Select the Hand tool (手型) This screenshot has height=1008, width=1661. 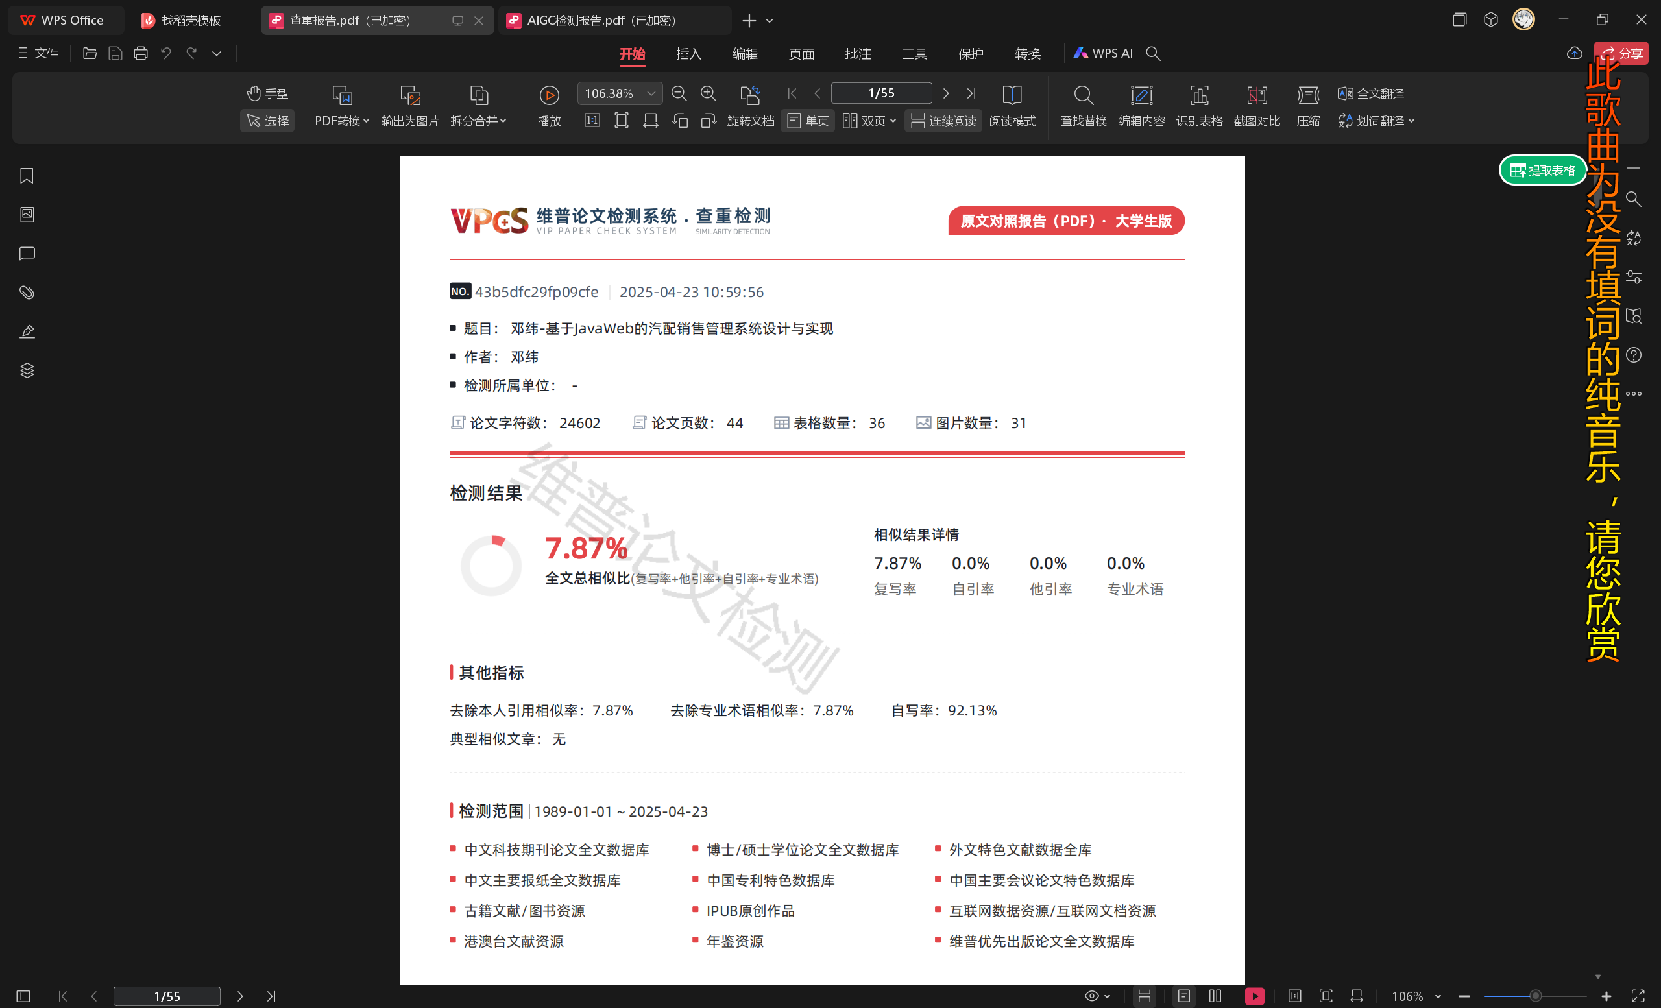267,93
